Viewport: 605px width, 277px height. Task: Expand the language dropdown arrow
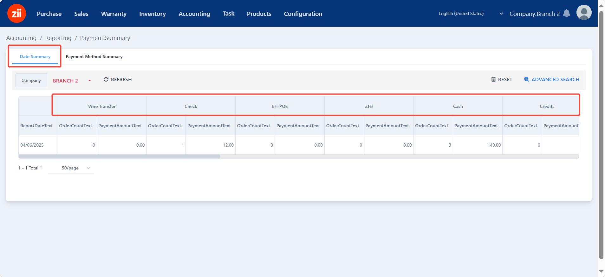pyautogui.click(x=501, y=14)
